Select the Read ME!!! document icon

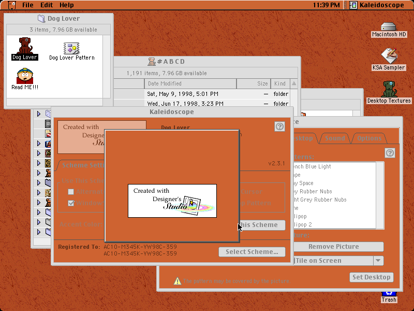25,76
